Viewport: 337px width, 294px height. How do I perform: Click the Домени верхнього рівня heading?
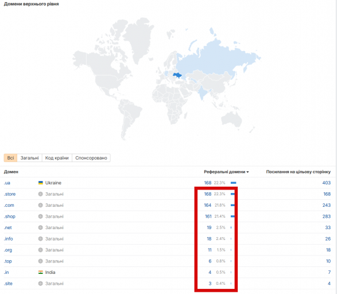point(32,4)
